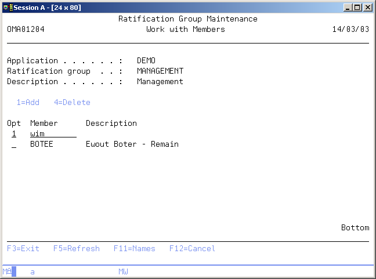Click the OMA01204 program identifier

[x=26, y=30]
